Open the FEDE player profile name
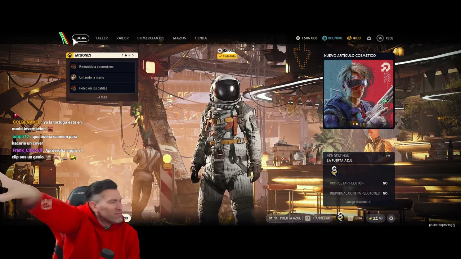 pyautogui.click(x=389, y=38)
